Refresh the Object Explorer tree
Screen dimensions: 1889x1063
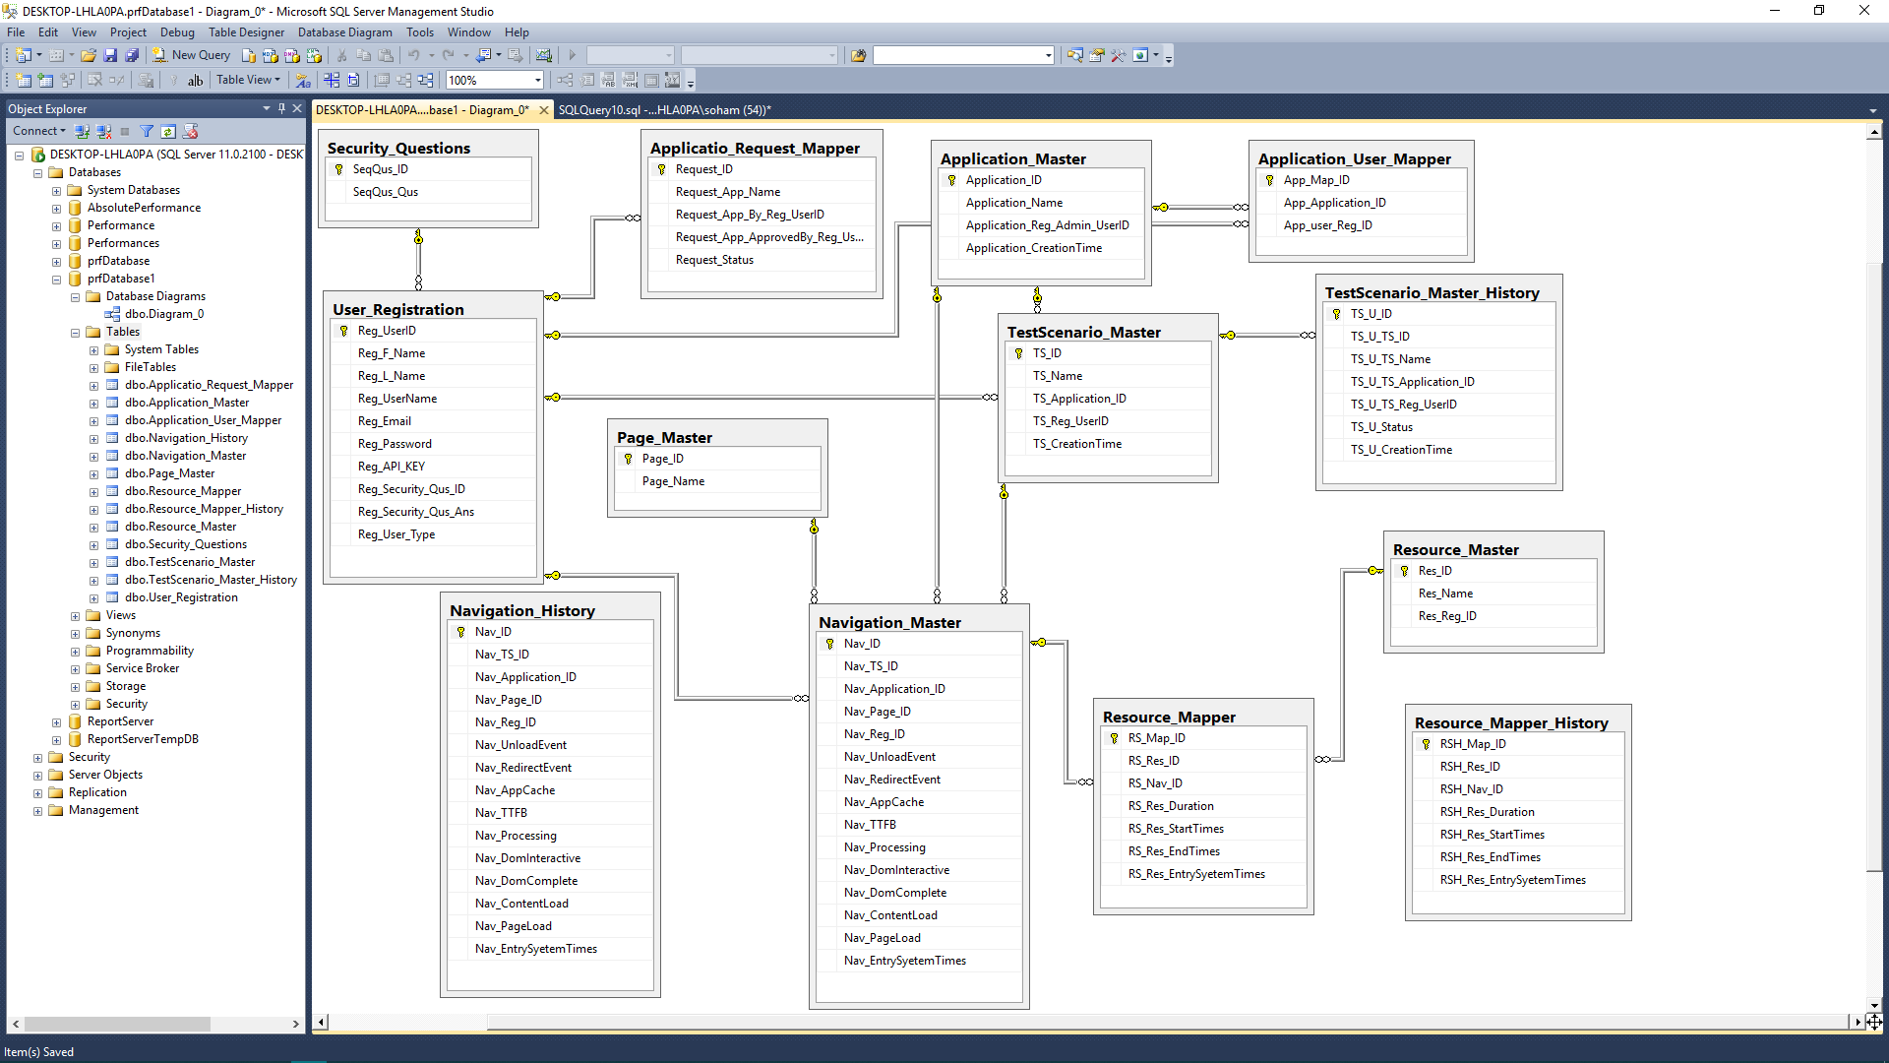(168, 132)
